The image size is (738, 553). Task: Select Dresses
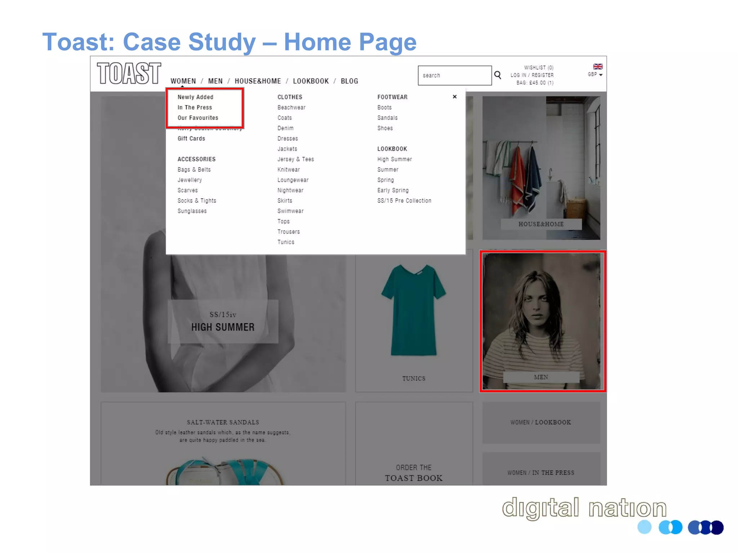click(288, 139)
